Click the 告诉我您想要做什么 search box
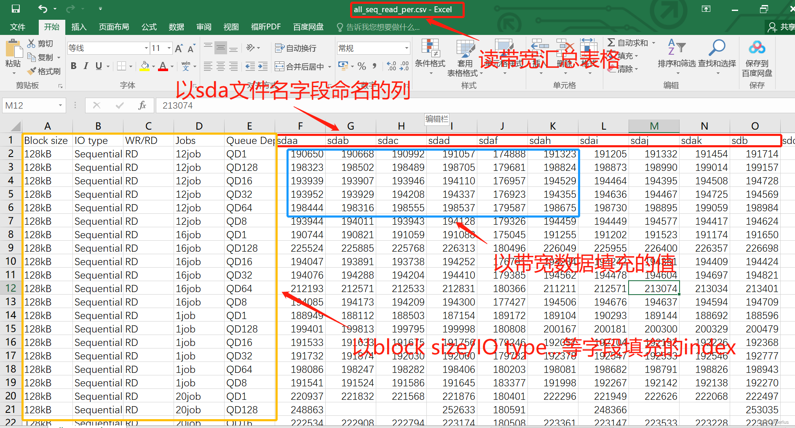This screenshot has width=795, height=428. point(378,27)
